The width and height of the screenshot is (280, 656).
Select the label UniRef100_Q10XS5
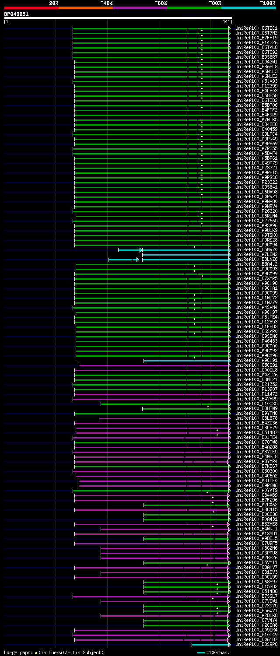coord(256,404)
